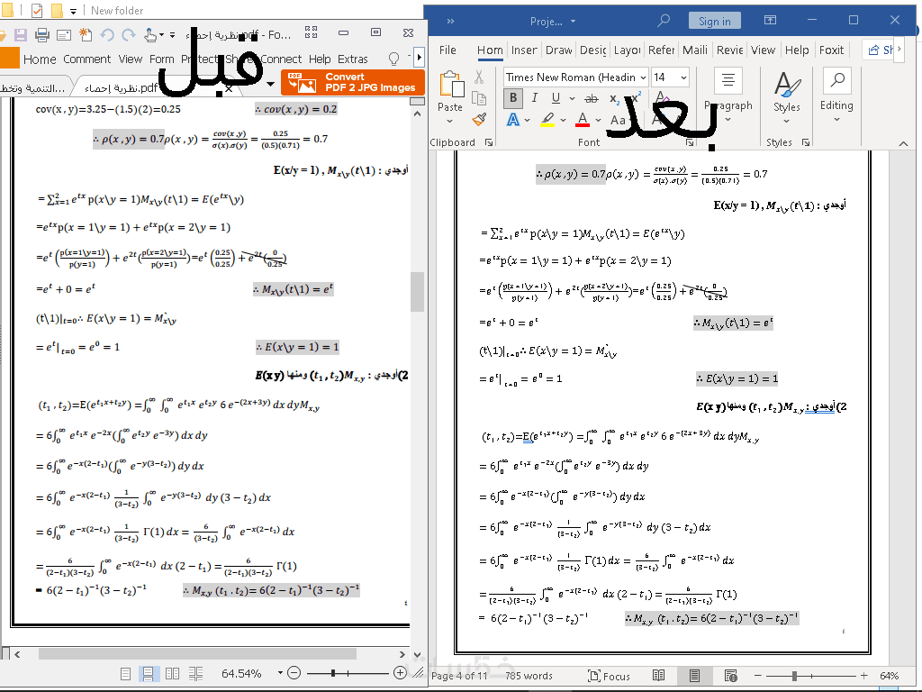Switch to Word Draw tab
The height and width of the screenshot is (692, 922).
558,50
